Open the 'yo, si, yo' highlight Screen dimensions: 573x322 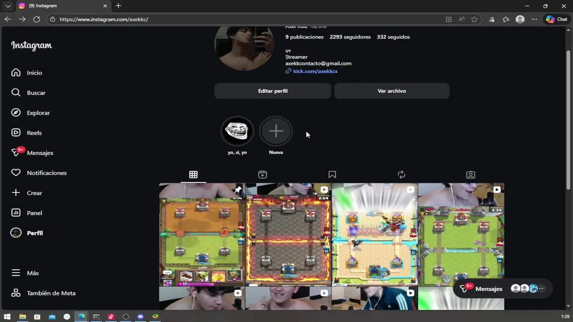(x=237, y=131)
